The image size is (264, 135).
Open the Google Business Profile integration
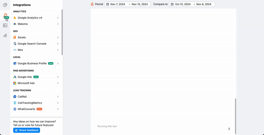(x=32, y=63)
